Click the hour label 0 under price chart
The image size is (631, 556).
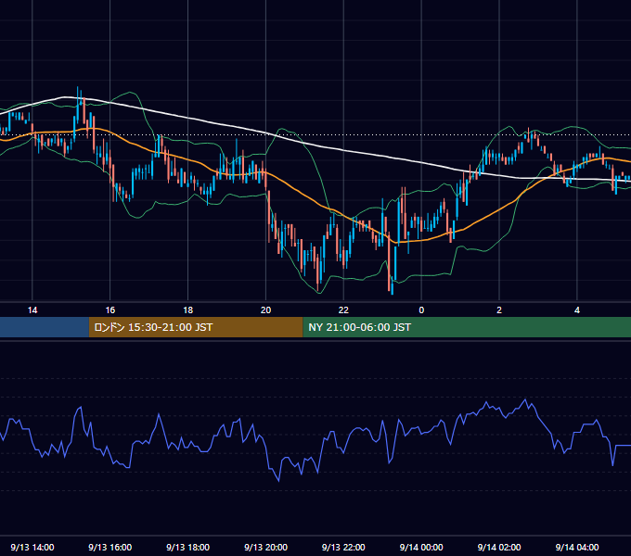(x=421, y=310)
